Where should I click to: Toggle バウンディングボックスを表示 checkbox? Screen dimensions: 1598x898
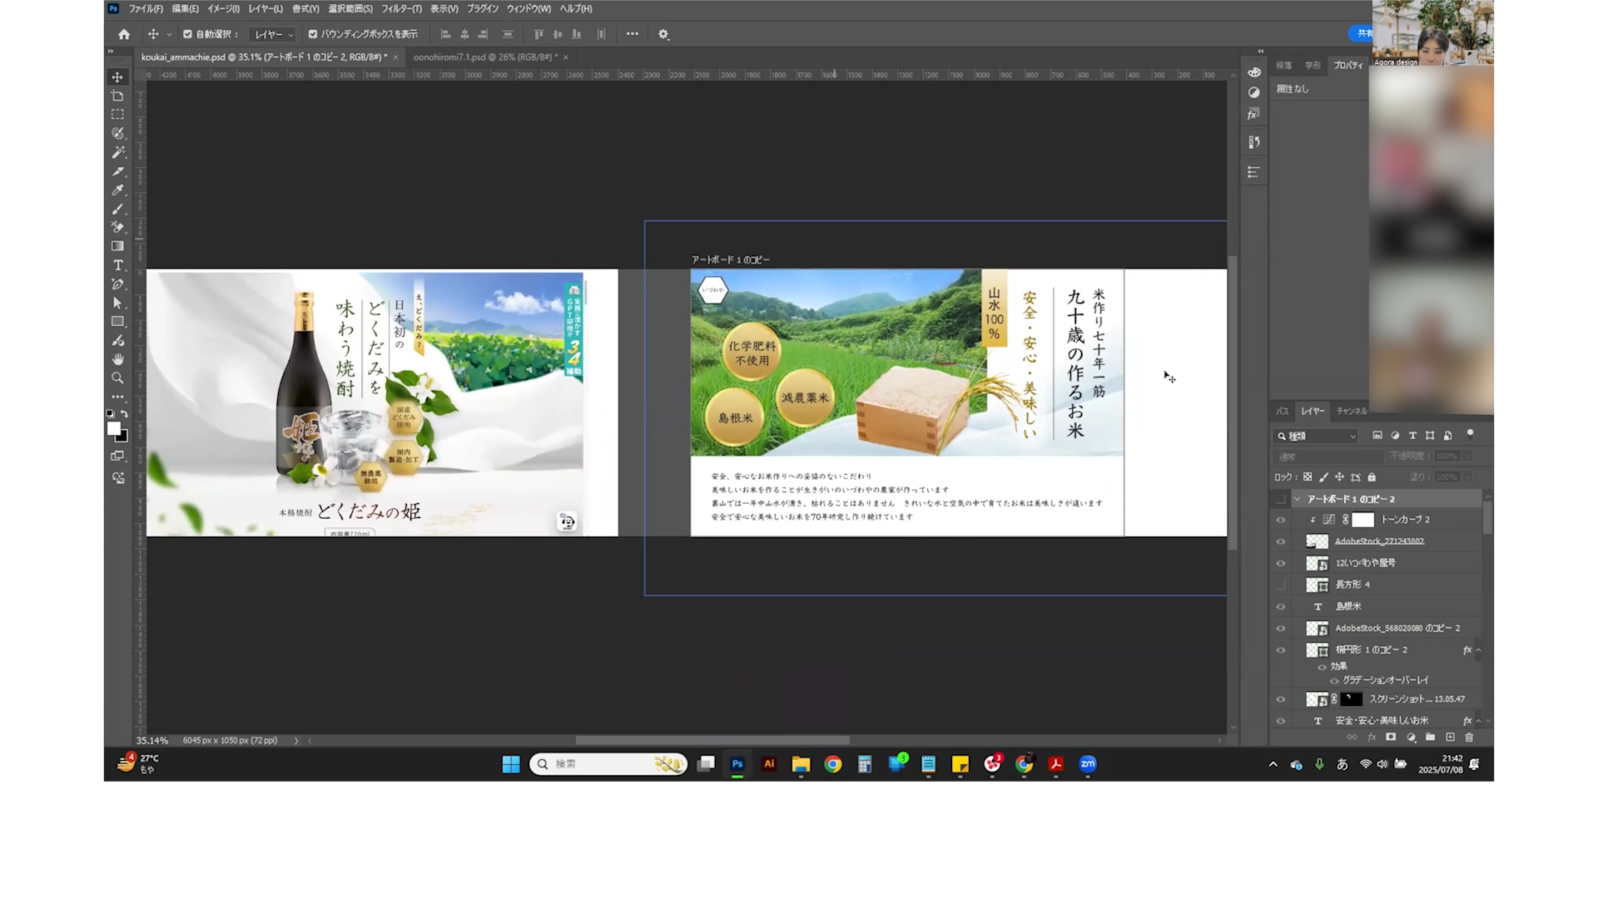(313, 34)
